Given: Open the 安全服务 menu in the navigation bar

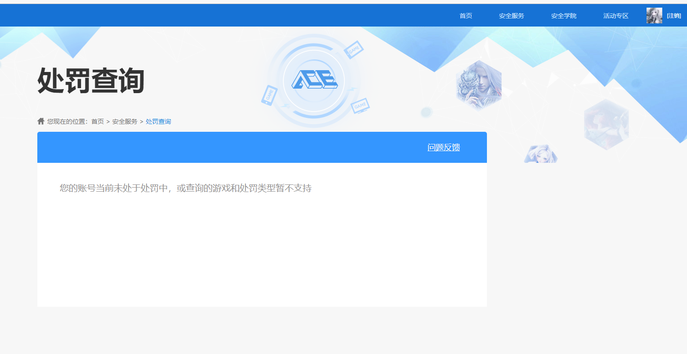Looking at the screenshot, I should pyautogui.click(x=510, y=15).
